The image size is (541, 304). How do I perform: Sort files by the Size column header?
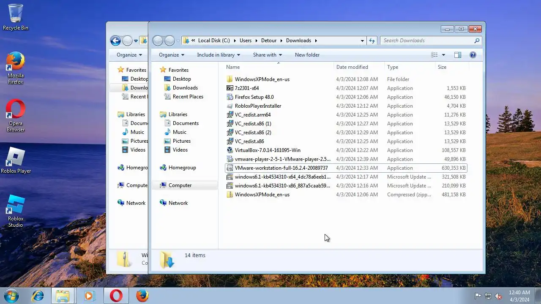[x=452, y=67]
